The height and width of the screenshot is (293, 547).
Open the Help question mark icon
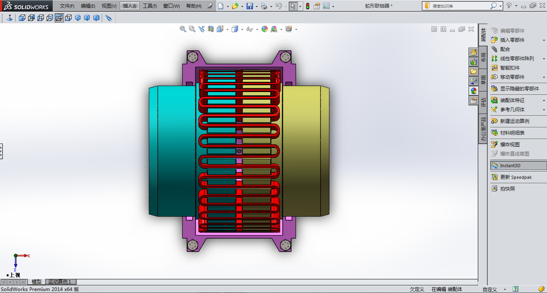(509, 6)
